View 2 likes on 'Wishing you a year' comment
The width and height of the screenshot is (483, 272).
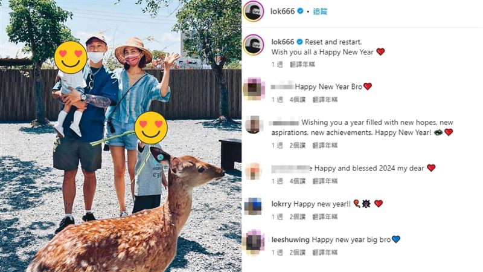point(297,145)
